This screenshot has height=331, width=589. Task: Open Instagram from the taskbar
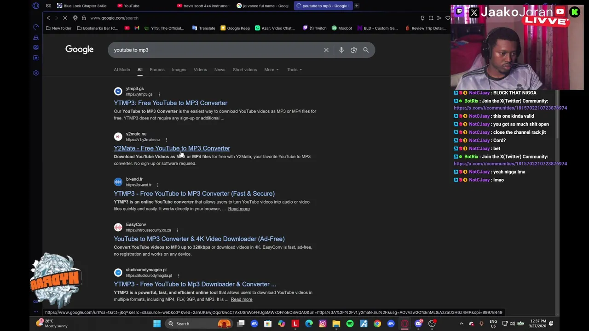(323, 324)
